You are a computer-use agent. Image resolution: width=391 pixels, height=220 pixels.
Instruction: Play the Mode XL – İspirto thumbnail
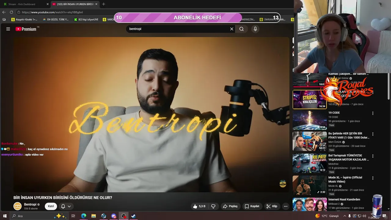tap(310, 185)
